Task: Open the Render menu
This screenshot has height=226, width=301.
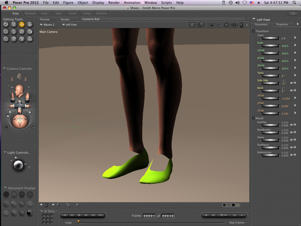Action: pos(113,3)
